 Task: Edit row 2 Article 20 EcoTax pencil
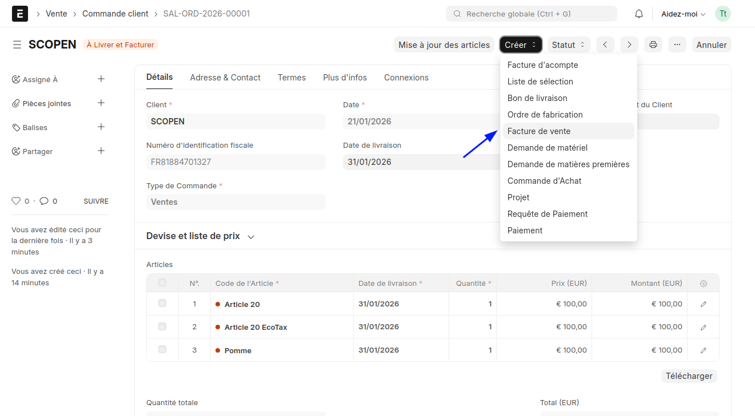tap(704, 327)
